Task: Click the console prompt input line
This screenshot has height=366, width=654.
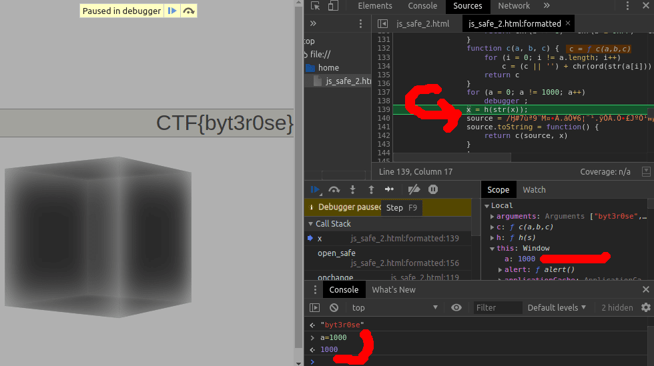Action: [480, 361]
